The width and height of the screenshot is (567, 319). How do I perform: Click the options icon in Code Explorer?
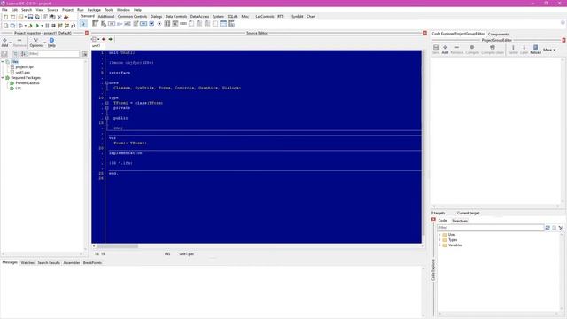[561, 228]
